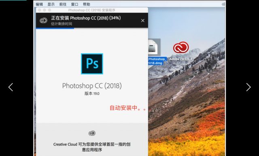The image size is (259, 156).
Task: Select the Adobe Zii 3.0.4 desktop icon
Action: pos(181,48)
